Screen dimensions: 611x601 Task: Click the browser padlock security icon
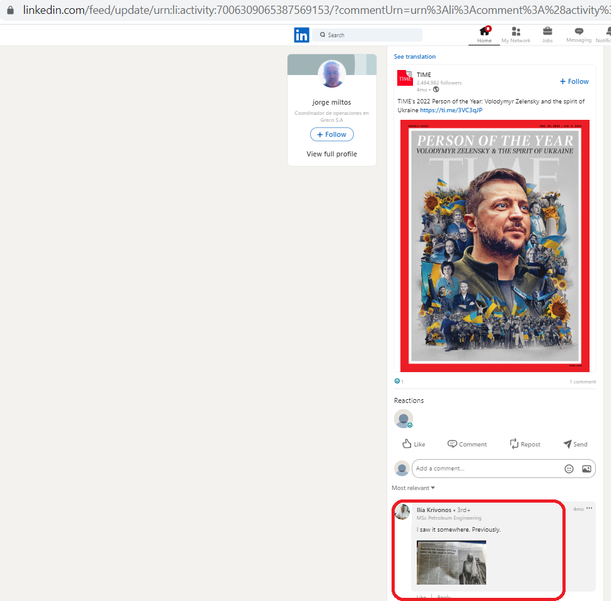pyautogui.click(x=10, y=9)
